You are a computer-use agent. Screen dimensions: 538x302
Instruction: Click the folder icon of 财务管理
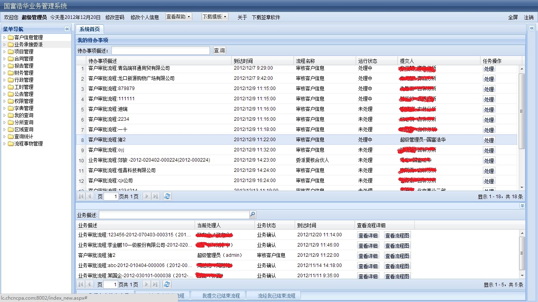tap(11, 73)
